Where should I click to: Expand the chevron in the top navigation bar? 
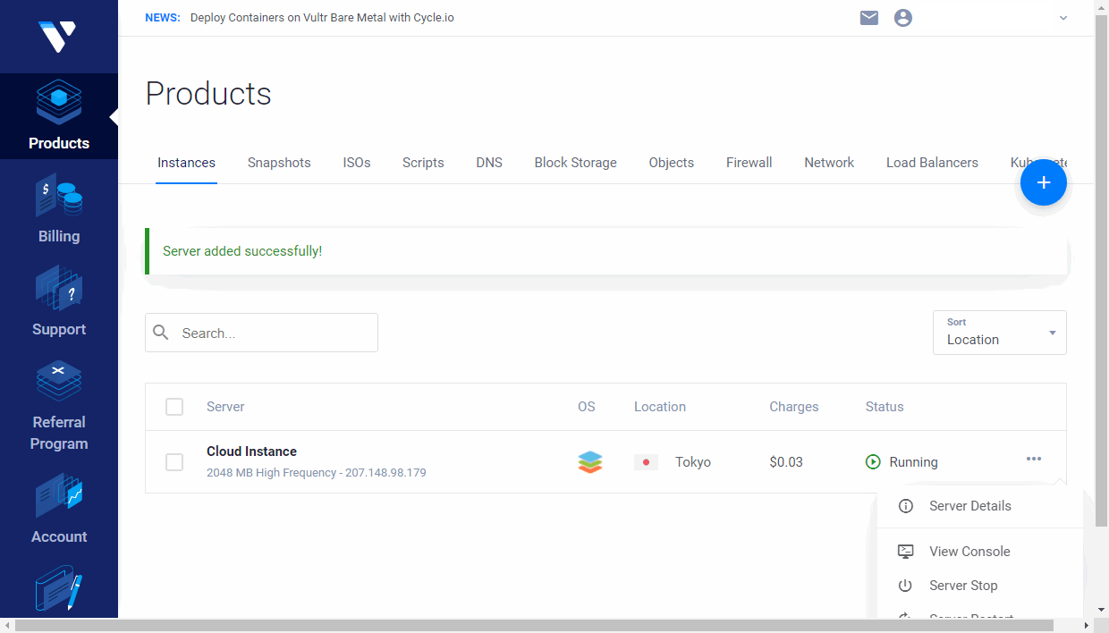(x=1062, y=17)
